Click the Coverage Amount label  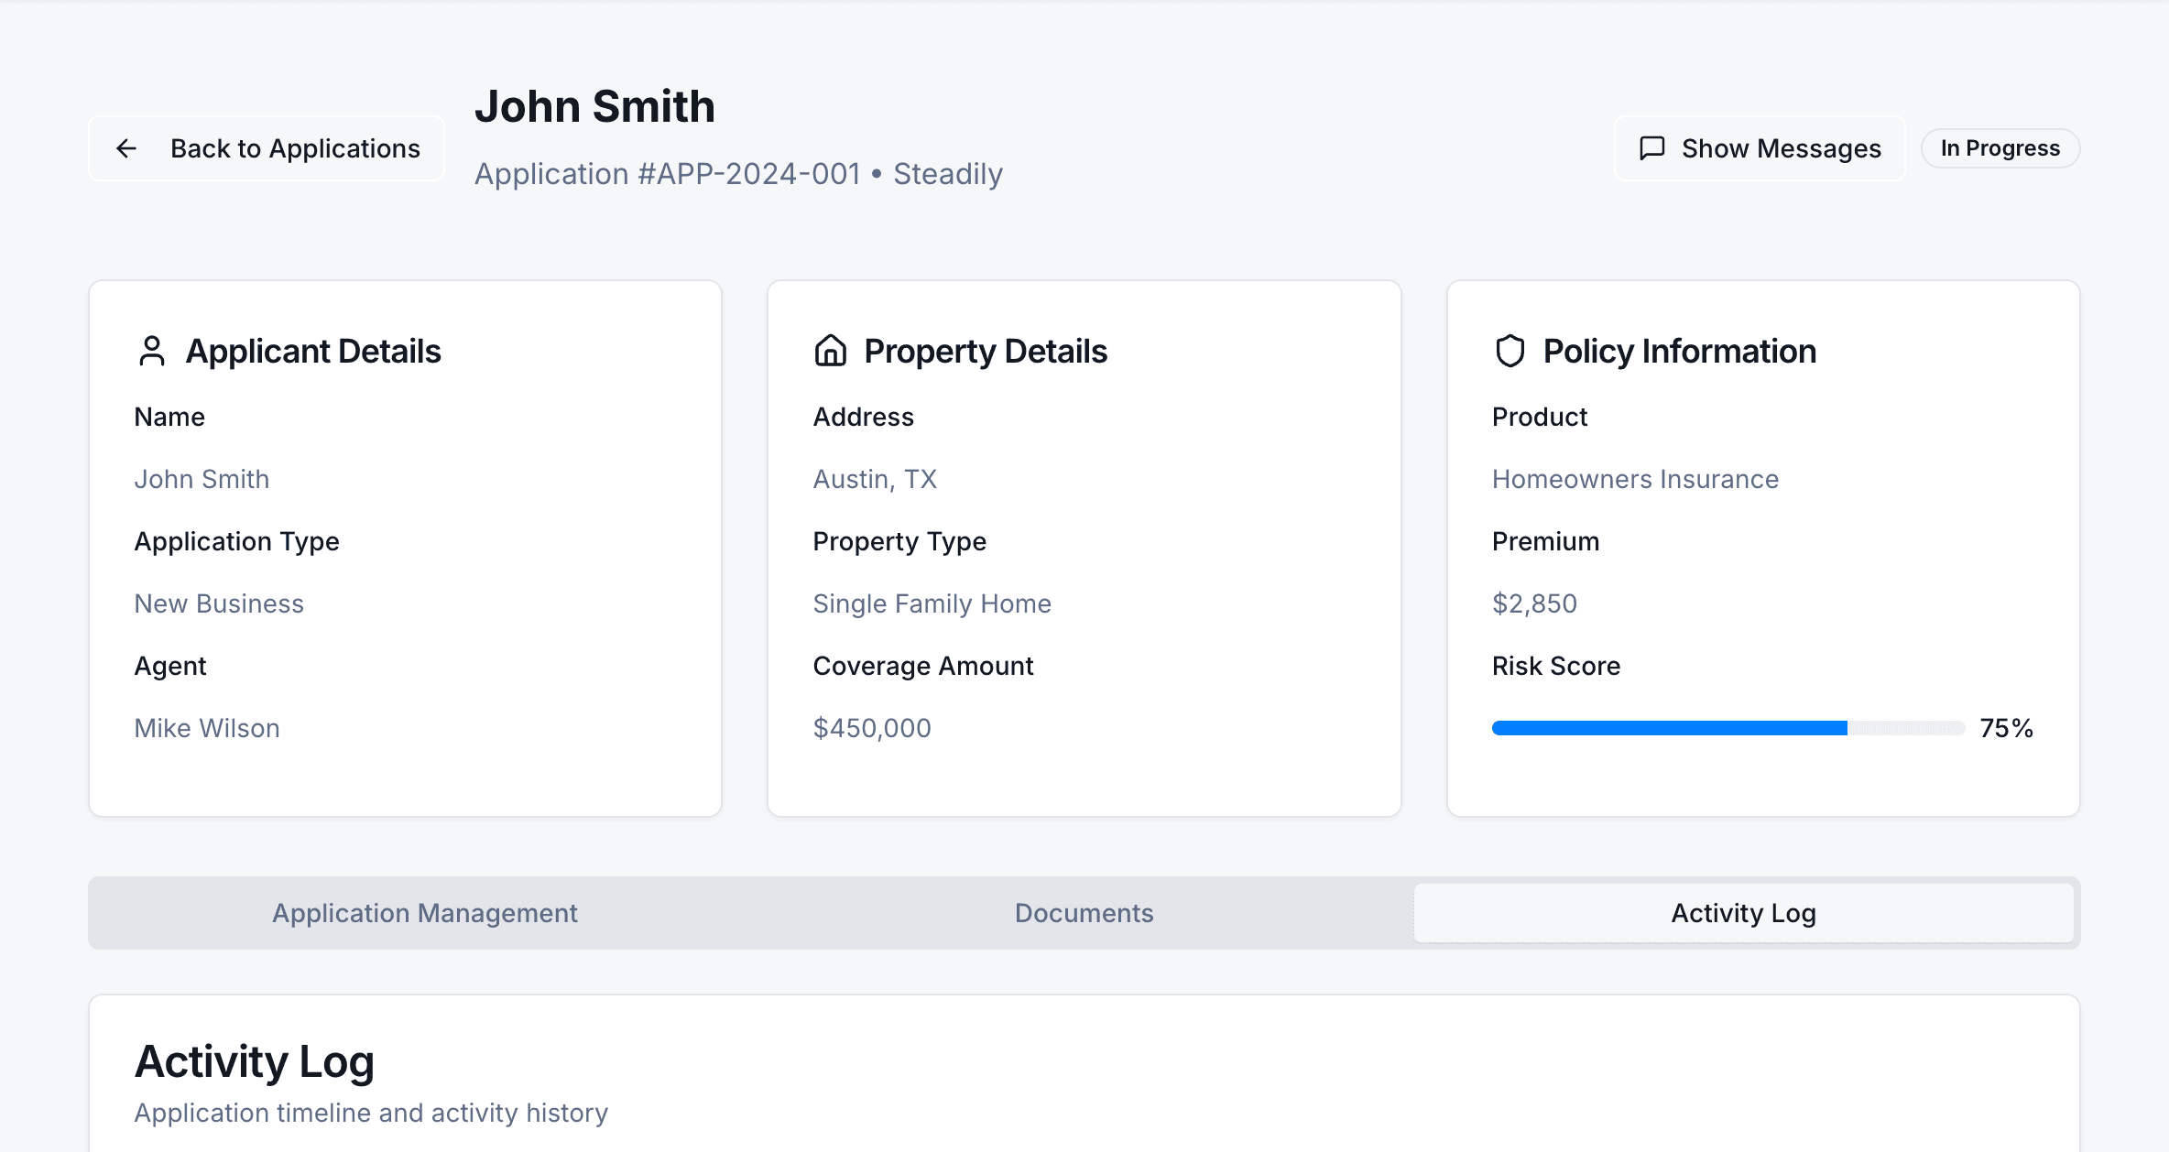(x=923, y=666)
